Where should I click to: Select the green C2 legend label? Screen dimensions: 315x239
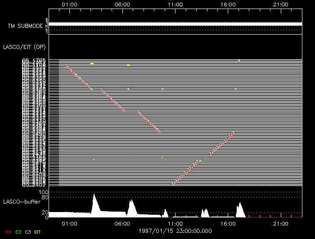point(18,232)
